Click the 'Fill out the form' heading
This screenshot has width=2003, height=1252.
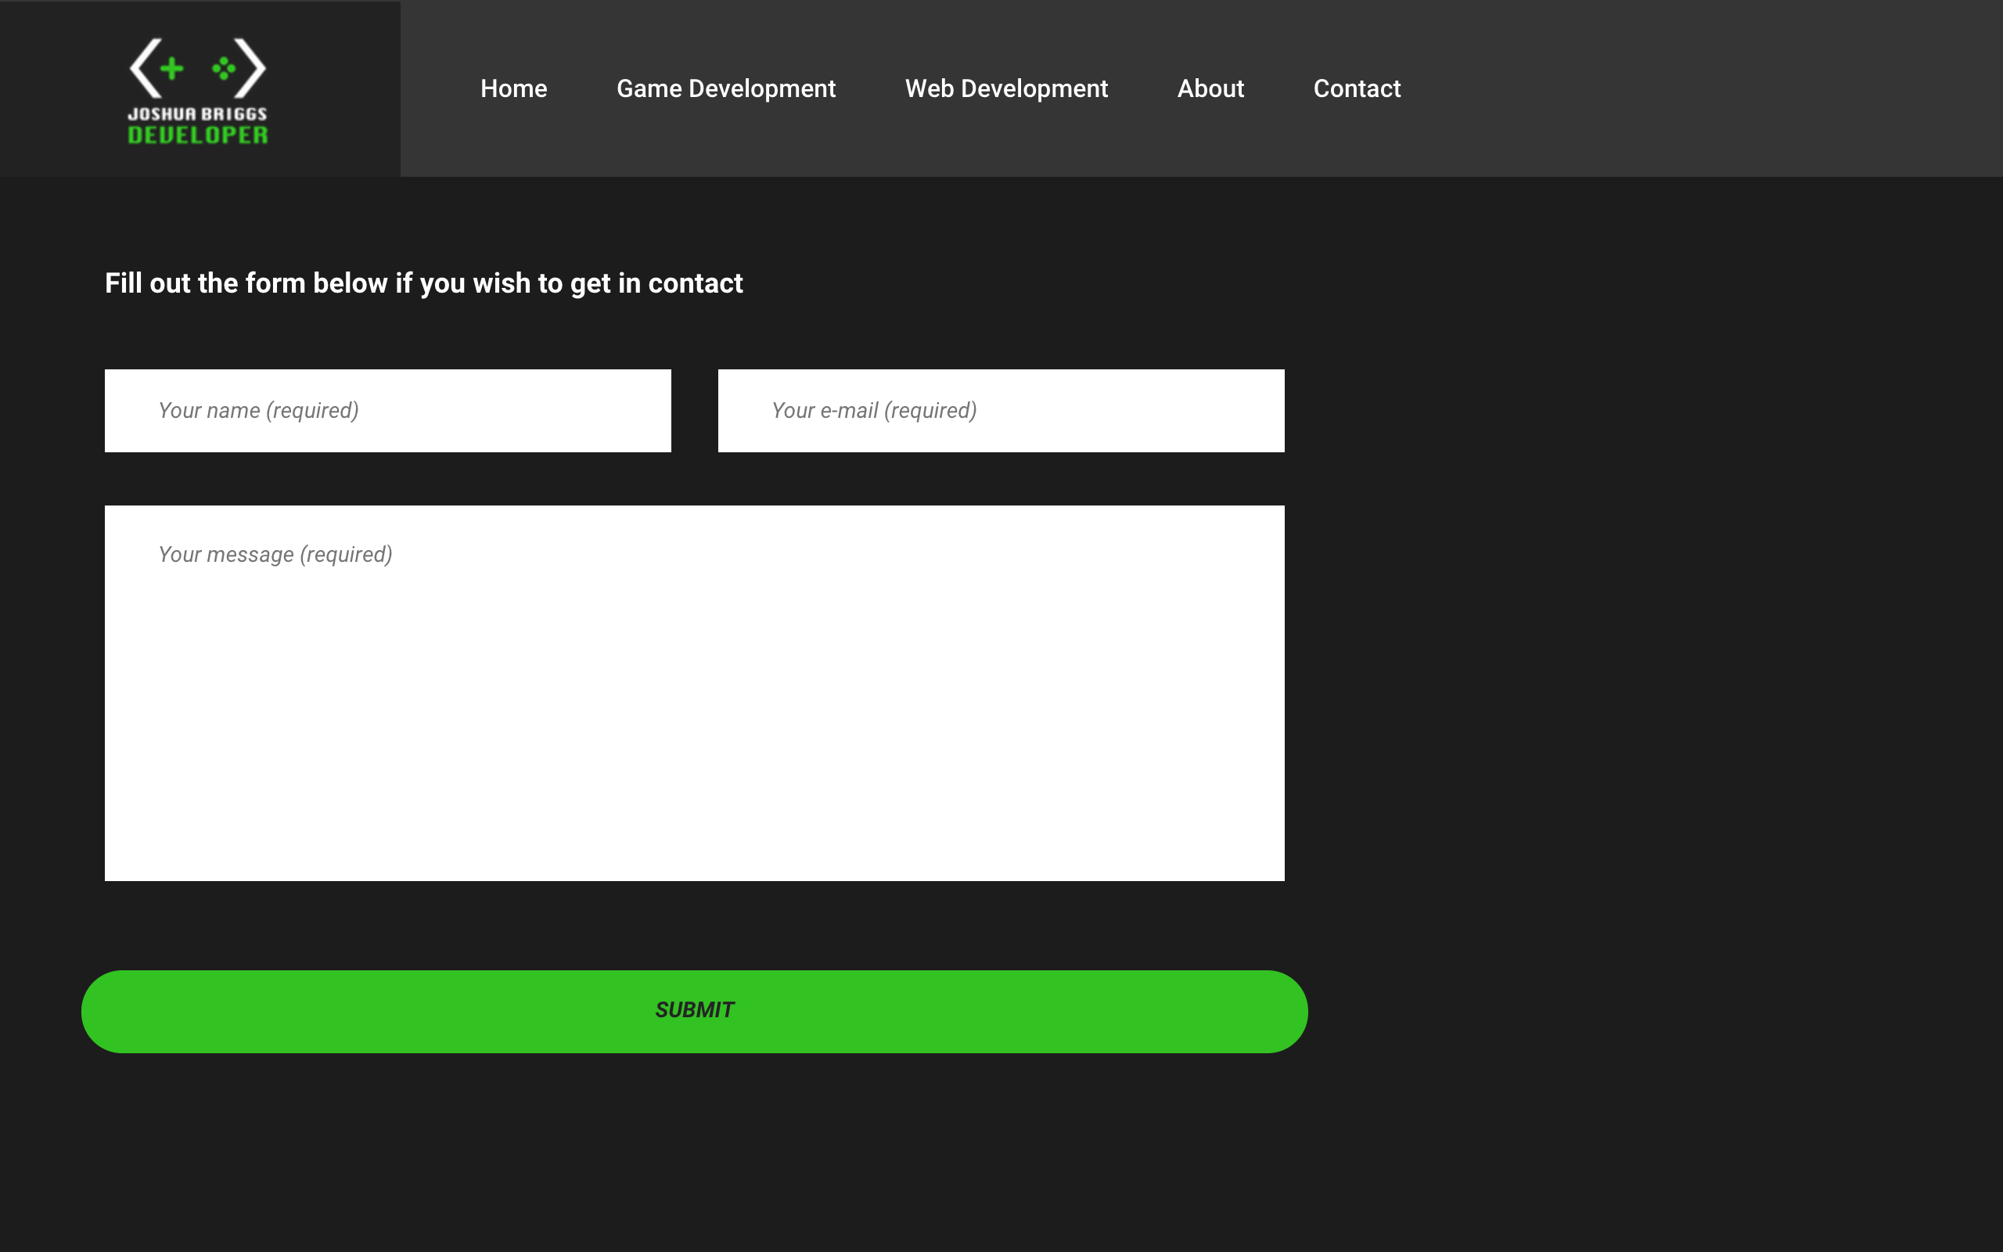[x=423, y=283]
